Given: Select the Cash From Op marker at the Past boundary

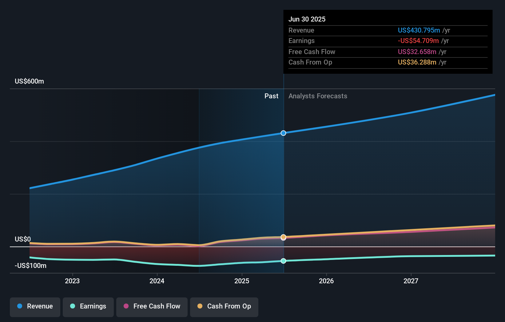Looking at the screenshot, I should point(283,237).
